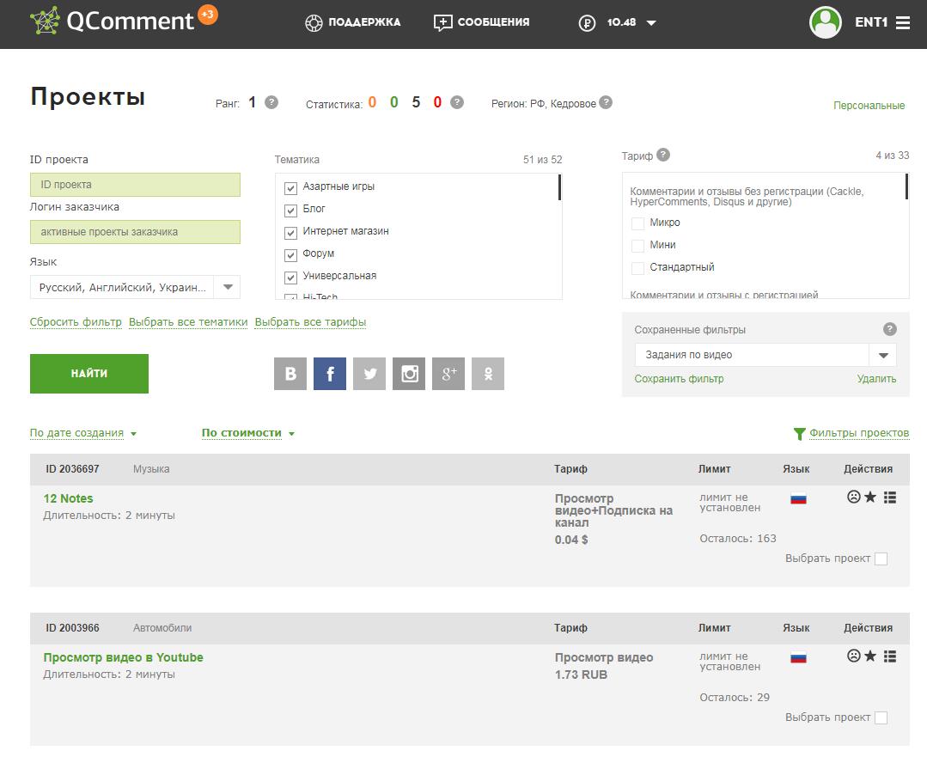The width and height of the screenshot is (927, 757).
Task: Click the green НАЙТИ button
Action: click(x=89, y=373)
